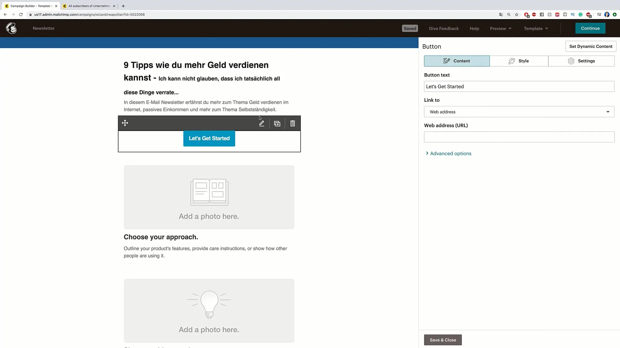The height and width of the screenshot is (348, 620).
Task: Click the move block handle icon
Action: tap(125, 123)
